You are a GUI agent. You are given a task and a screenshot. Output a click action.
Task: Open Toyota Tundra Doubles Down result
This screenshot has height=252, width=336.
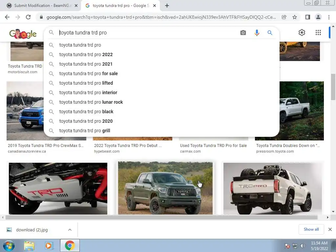(288, 145)
